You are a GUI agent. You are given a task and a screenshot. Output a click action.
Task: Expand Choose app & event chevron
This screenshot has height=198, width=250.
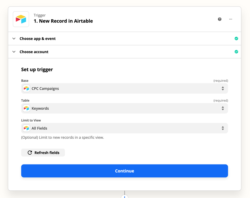(14, 38)
